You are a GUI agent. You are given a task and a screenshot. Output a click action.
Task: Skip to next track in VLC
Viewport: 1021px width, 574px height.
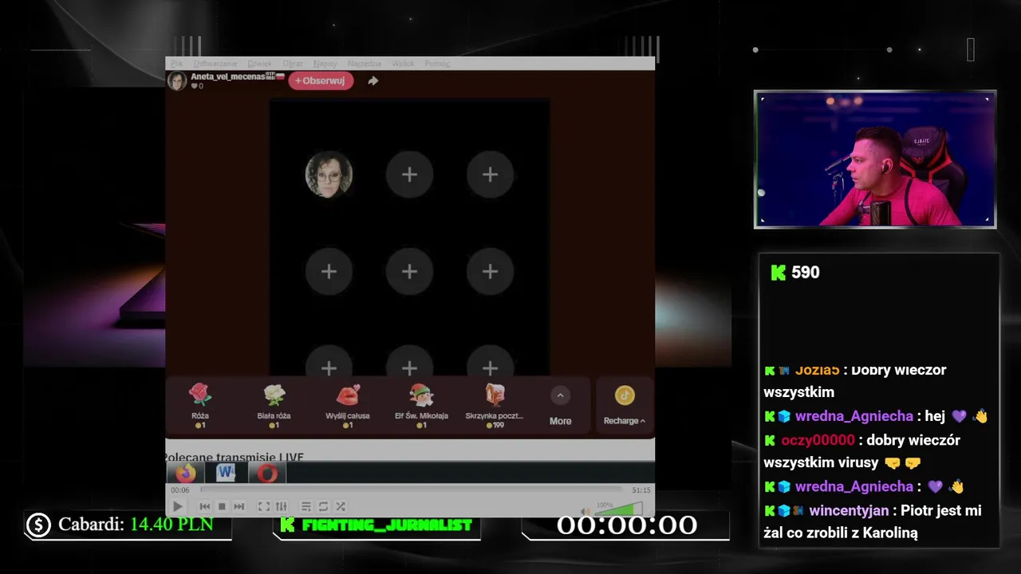point(238,506)
